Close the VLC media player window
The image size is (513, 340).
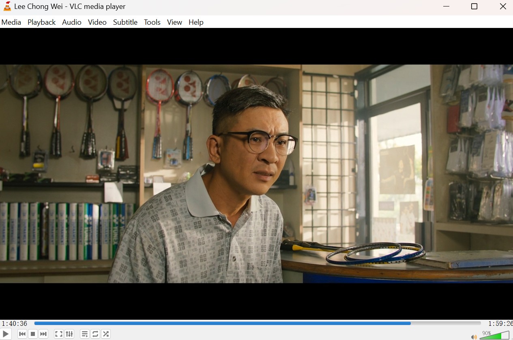click(x=502, y=6)
